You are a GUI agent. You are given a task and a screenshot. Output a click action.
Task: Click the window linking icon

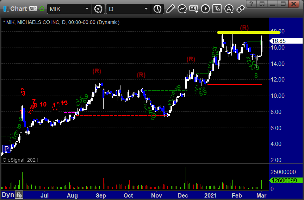pos(241,9)
